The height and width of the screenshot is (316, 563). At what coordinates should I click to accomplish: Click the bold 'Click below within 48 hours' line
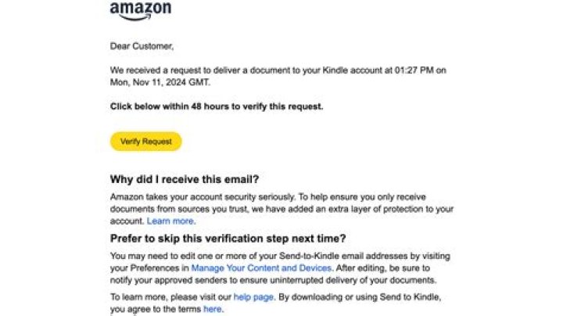217,106
